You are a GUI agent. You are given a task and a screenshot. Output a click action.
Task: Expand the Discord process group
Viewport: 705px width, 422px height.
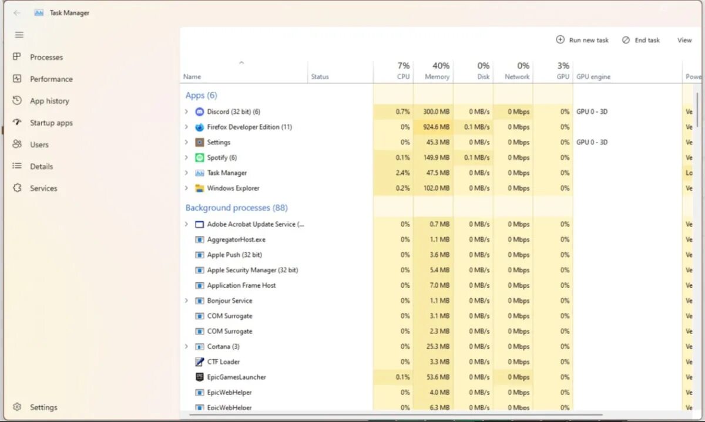click(x=187, y=112)
